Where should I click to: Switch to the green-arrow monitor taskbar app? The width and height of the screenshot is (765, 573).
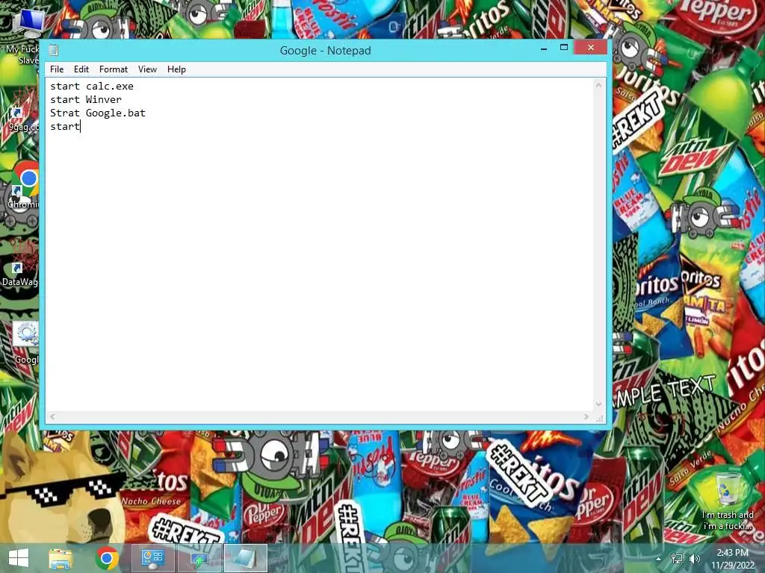coord(199,558)
